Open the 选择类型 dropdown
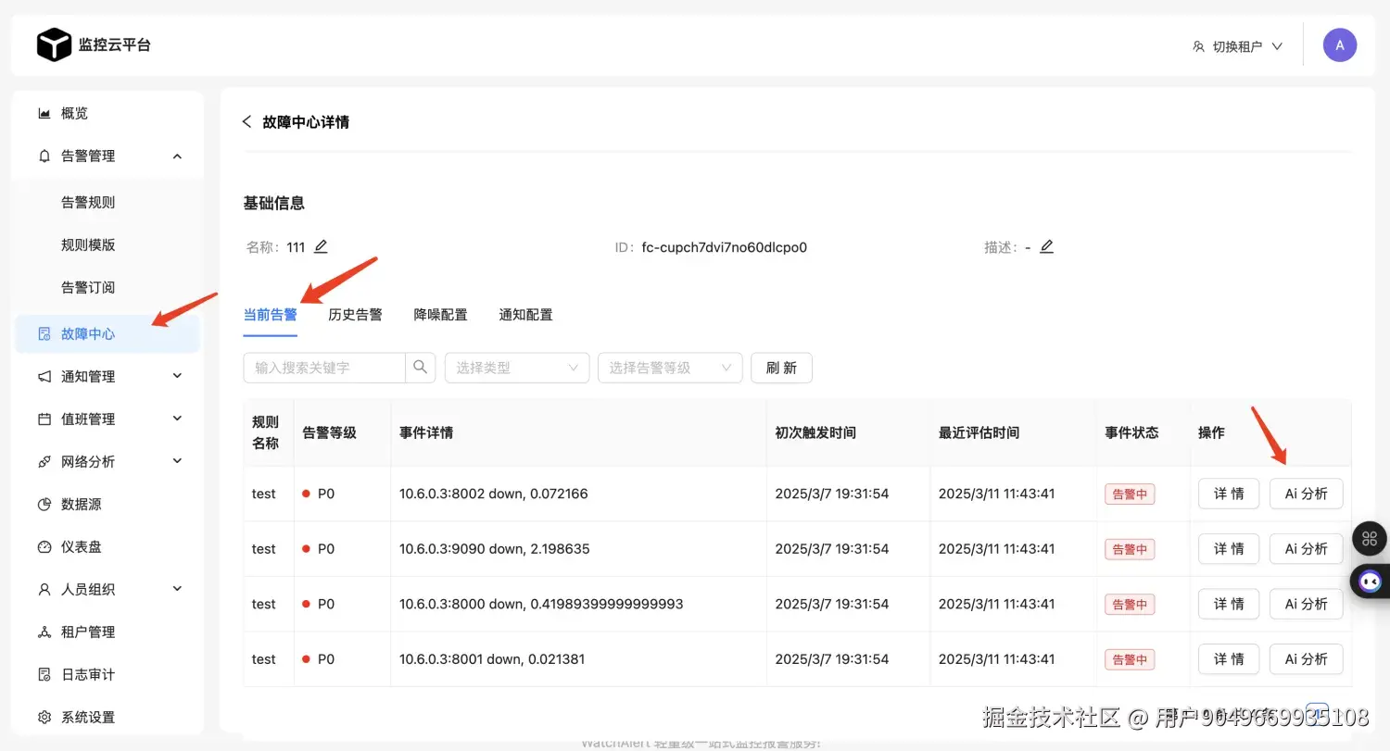The width and height of the screenshot is (1390, 751). tap(517, 368)
